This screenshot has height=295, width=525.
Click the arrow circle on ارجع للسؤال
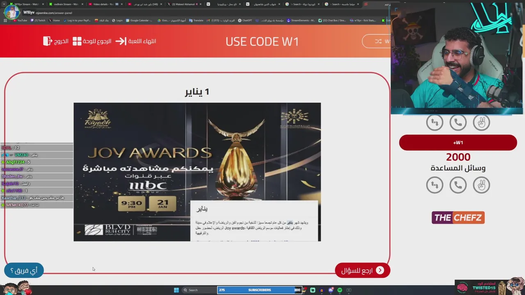[380, 270]
